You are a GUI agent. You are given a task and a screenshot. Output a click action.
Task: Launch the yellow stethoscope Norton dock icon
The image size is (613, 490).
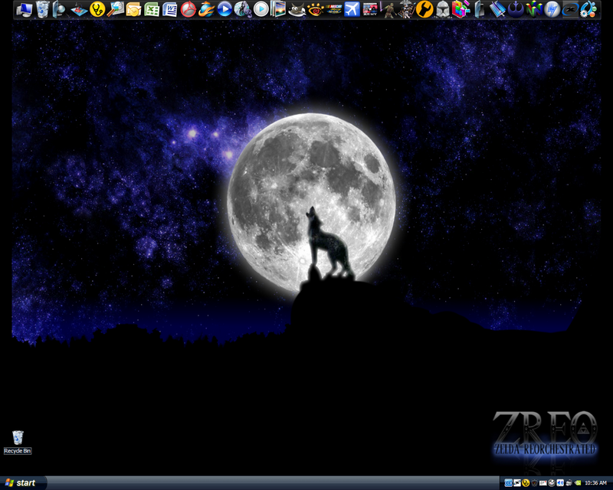coord(97,9)
